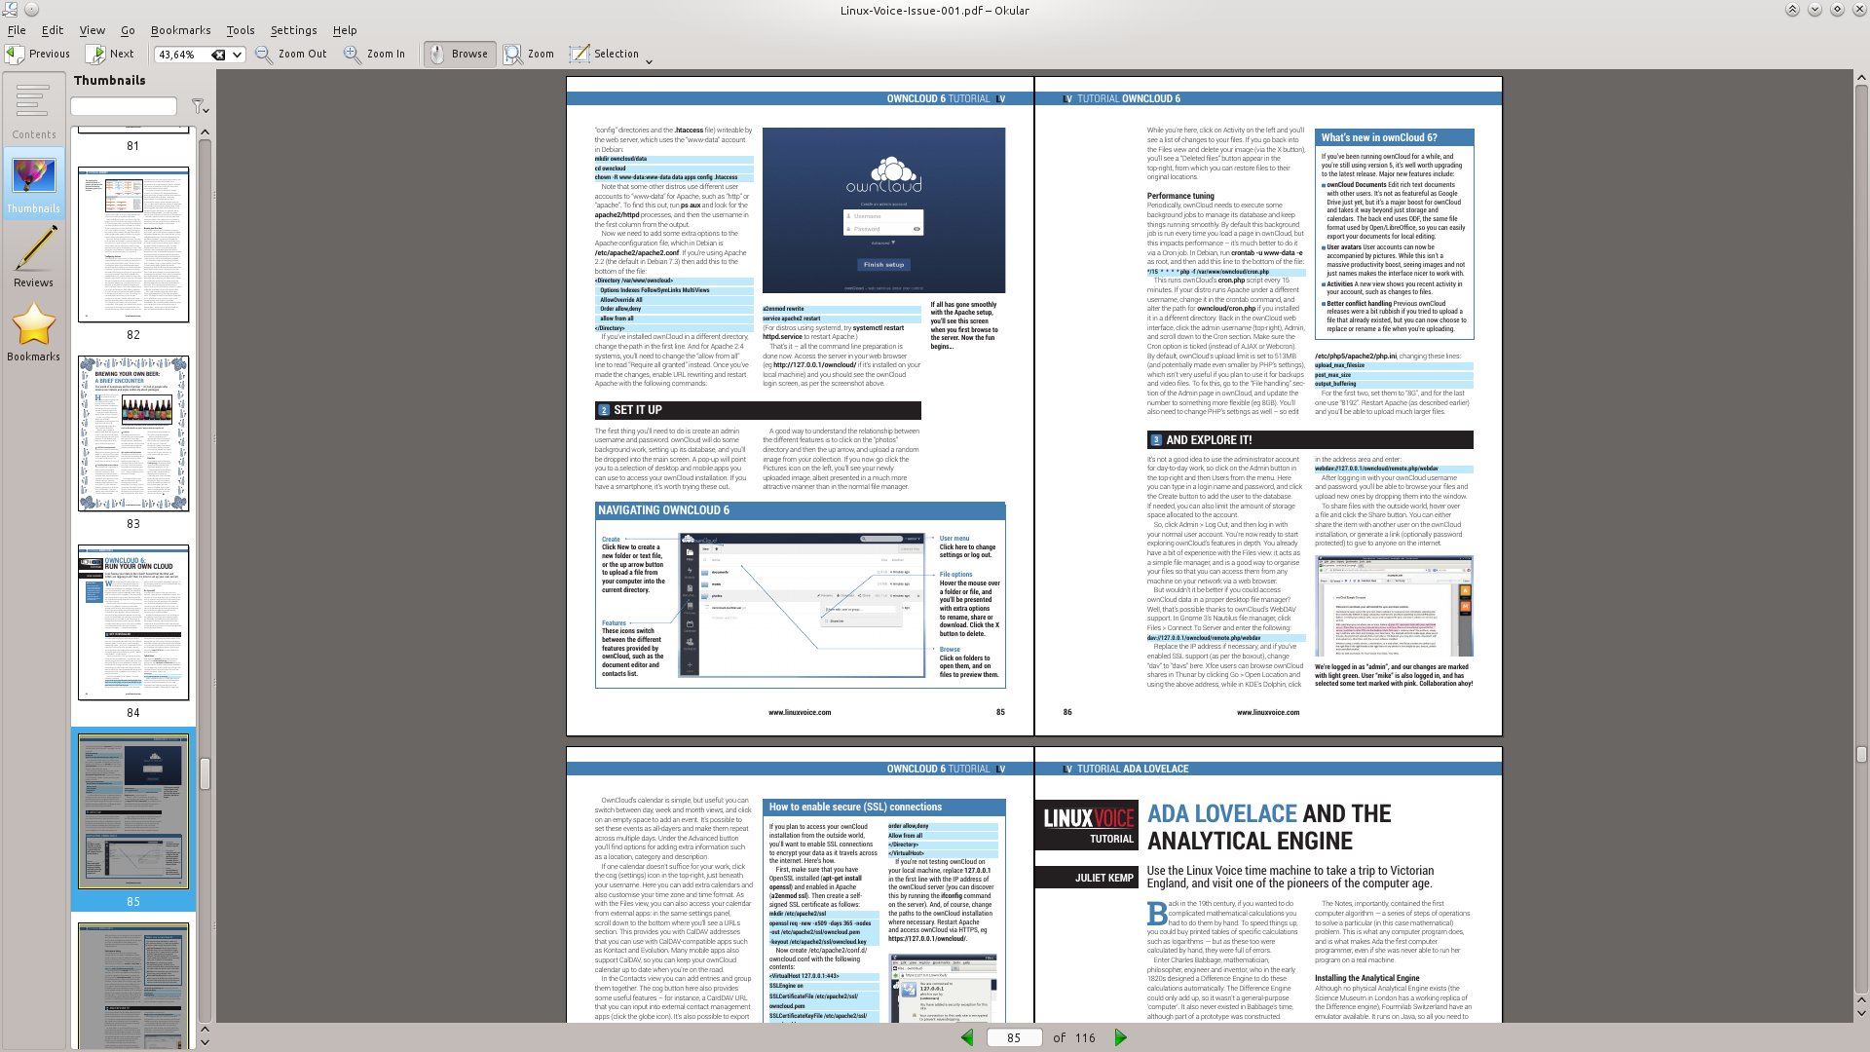Open the File menu

(17, 30)
